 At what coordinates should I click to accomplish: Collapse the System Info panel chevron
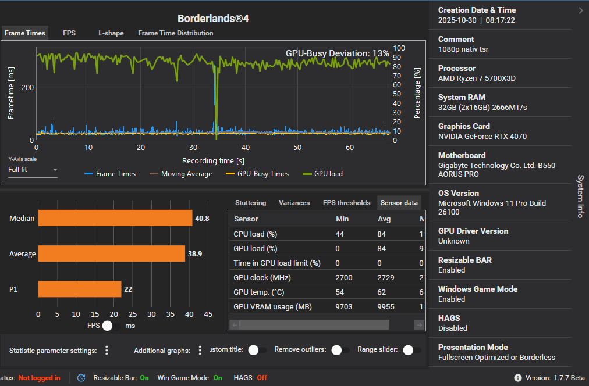(580, 10)
